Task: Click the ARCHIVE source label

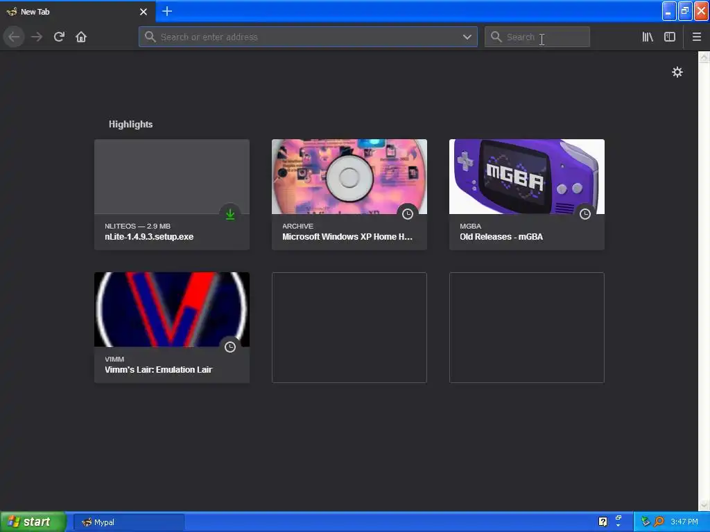Action: pos(297,227)
